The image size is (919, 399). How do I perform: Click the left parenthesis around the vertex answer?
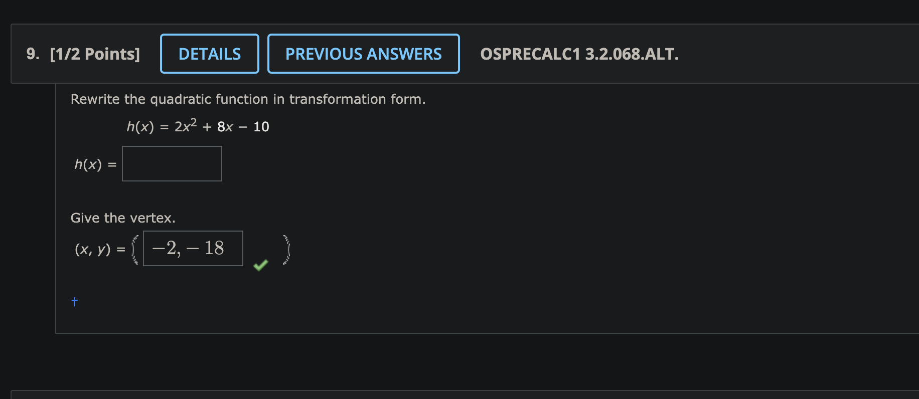coord(134,248)
